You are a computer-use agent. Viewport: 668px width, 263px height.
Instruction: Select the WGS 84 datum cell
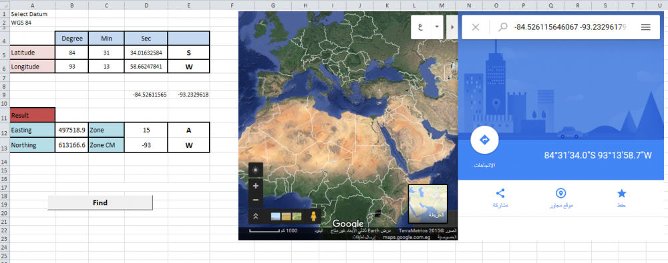(32, 23)
